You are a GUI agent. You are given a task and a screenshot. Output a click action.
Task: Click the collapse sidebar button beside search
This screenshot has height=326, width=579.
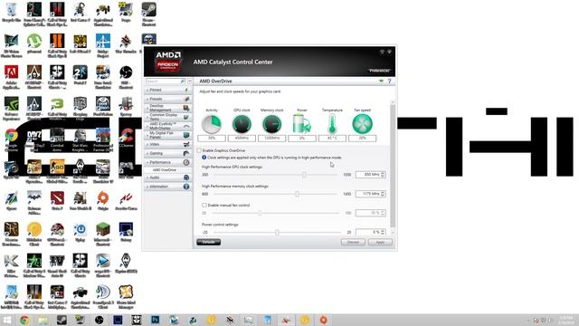coord(190,81)
